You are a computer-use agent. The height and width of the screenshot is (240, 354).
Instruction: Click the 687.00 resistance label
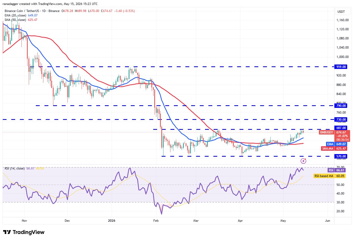click(x=341, y=128)
